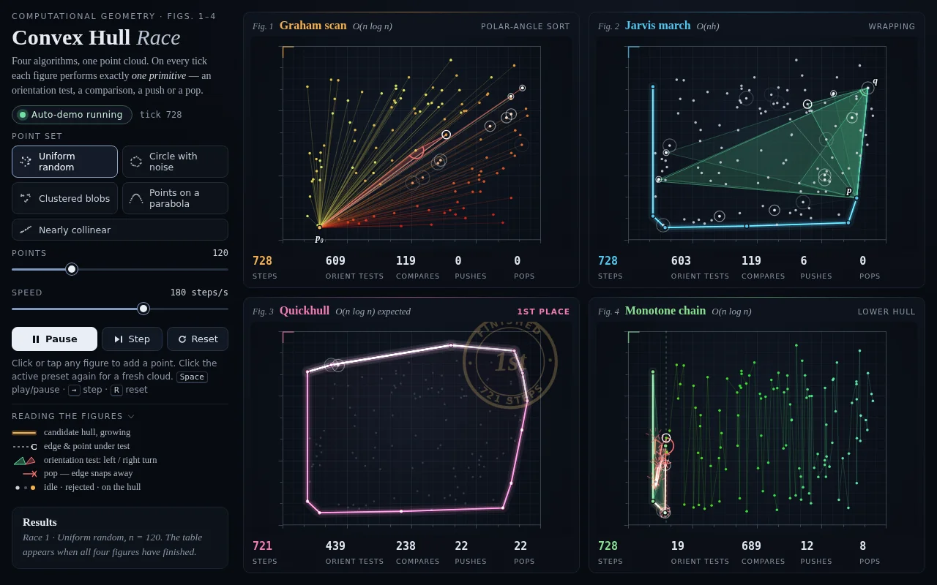
Task: Click the WRAPPING status label
Action: click(892, 26)
